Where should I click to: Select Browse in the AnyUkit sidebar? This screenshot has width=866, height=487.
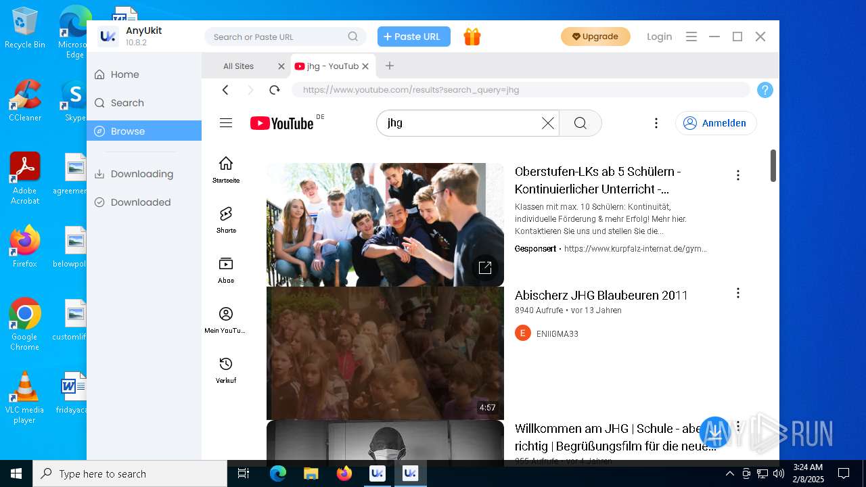pos(144,131)
